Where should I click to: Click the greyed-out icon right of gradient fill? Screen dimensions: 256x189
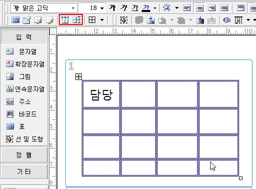click(x=212, y=20)
